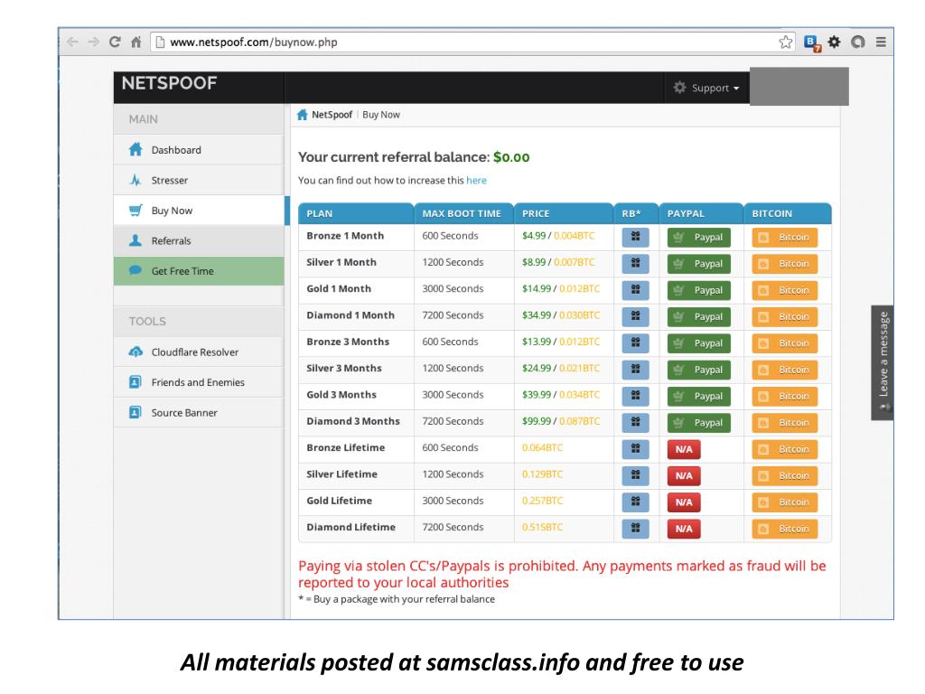The height and width of the screenshot is (694, 925).
Task: Redeem referral balance for Gold Lifetime
Action: [x=635, y=502]
